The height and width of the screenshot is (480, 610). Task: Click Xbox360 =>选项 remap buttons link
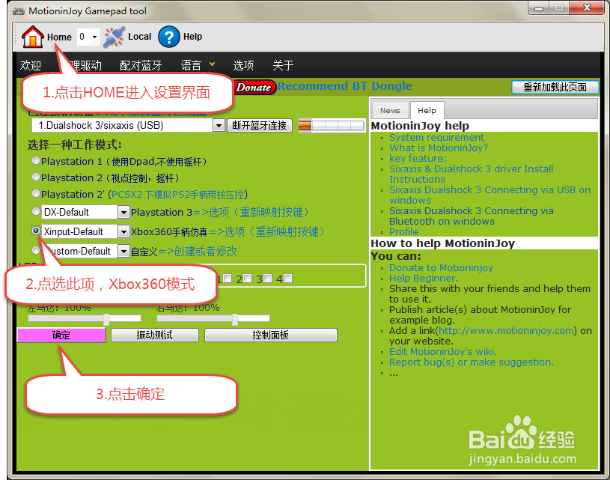[267, 231]
